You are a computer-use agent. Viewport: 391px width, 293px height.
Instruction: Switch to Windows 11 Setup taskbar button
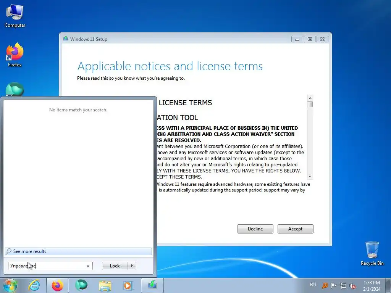point(152,285)
